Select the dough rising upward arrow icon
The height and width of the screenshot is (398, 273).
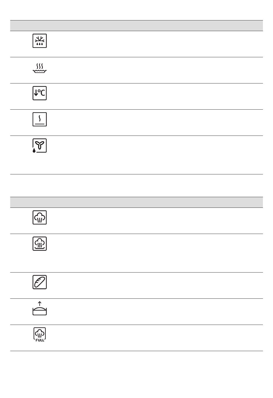pos(40,308)
